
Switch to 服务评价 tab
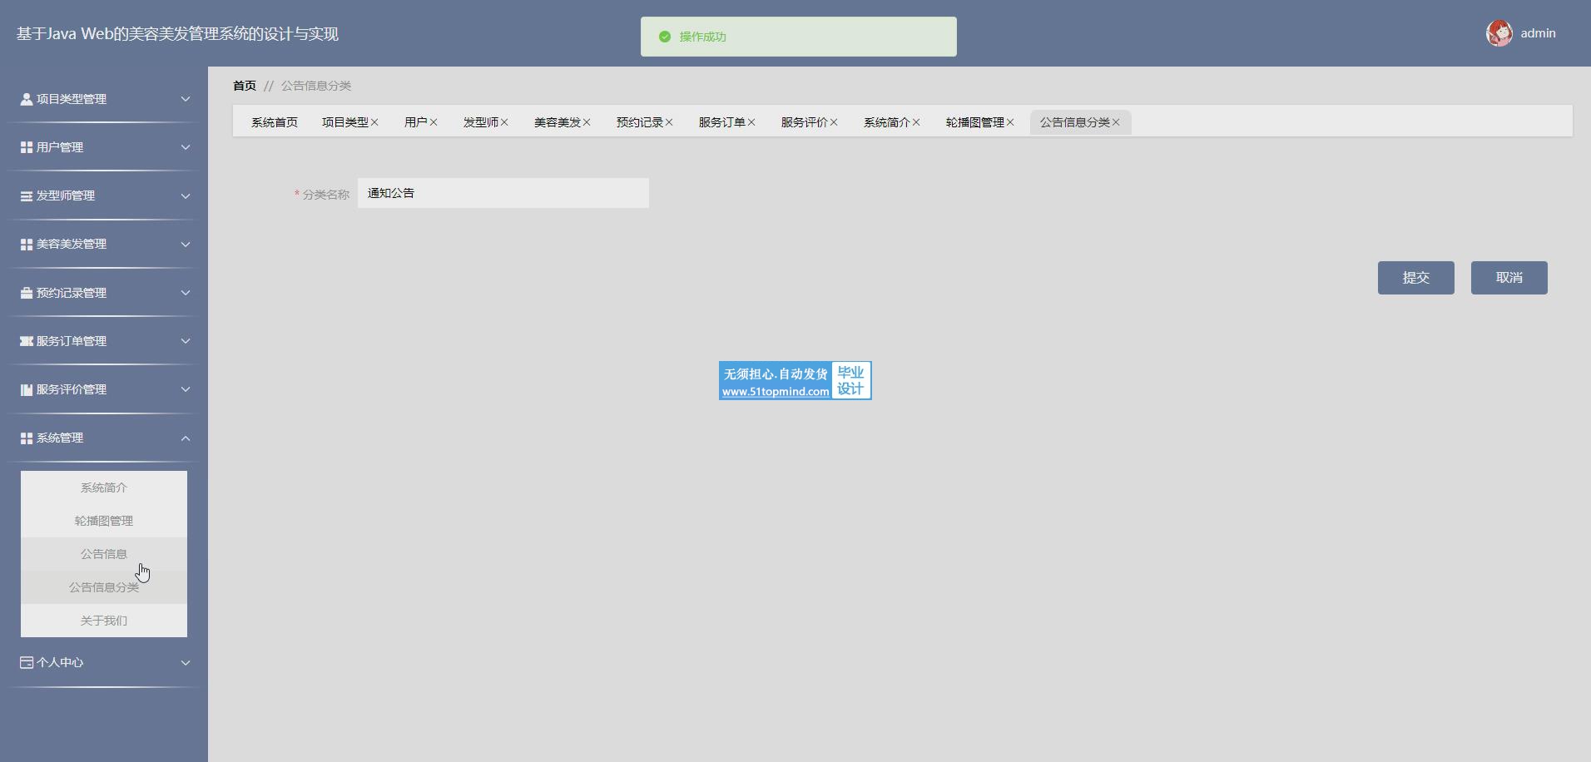[804, 122]
